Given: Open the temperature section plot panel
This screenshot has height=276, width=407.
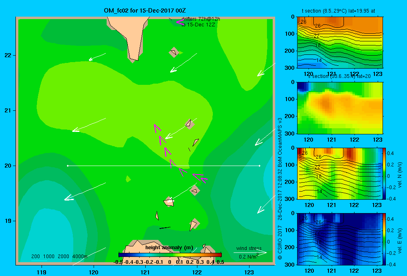Looking at the screenshot, I should (340, 42).
